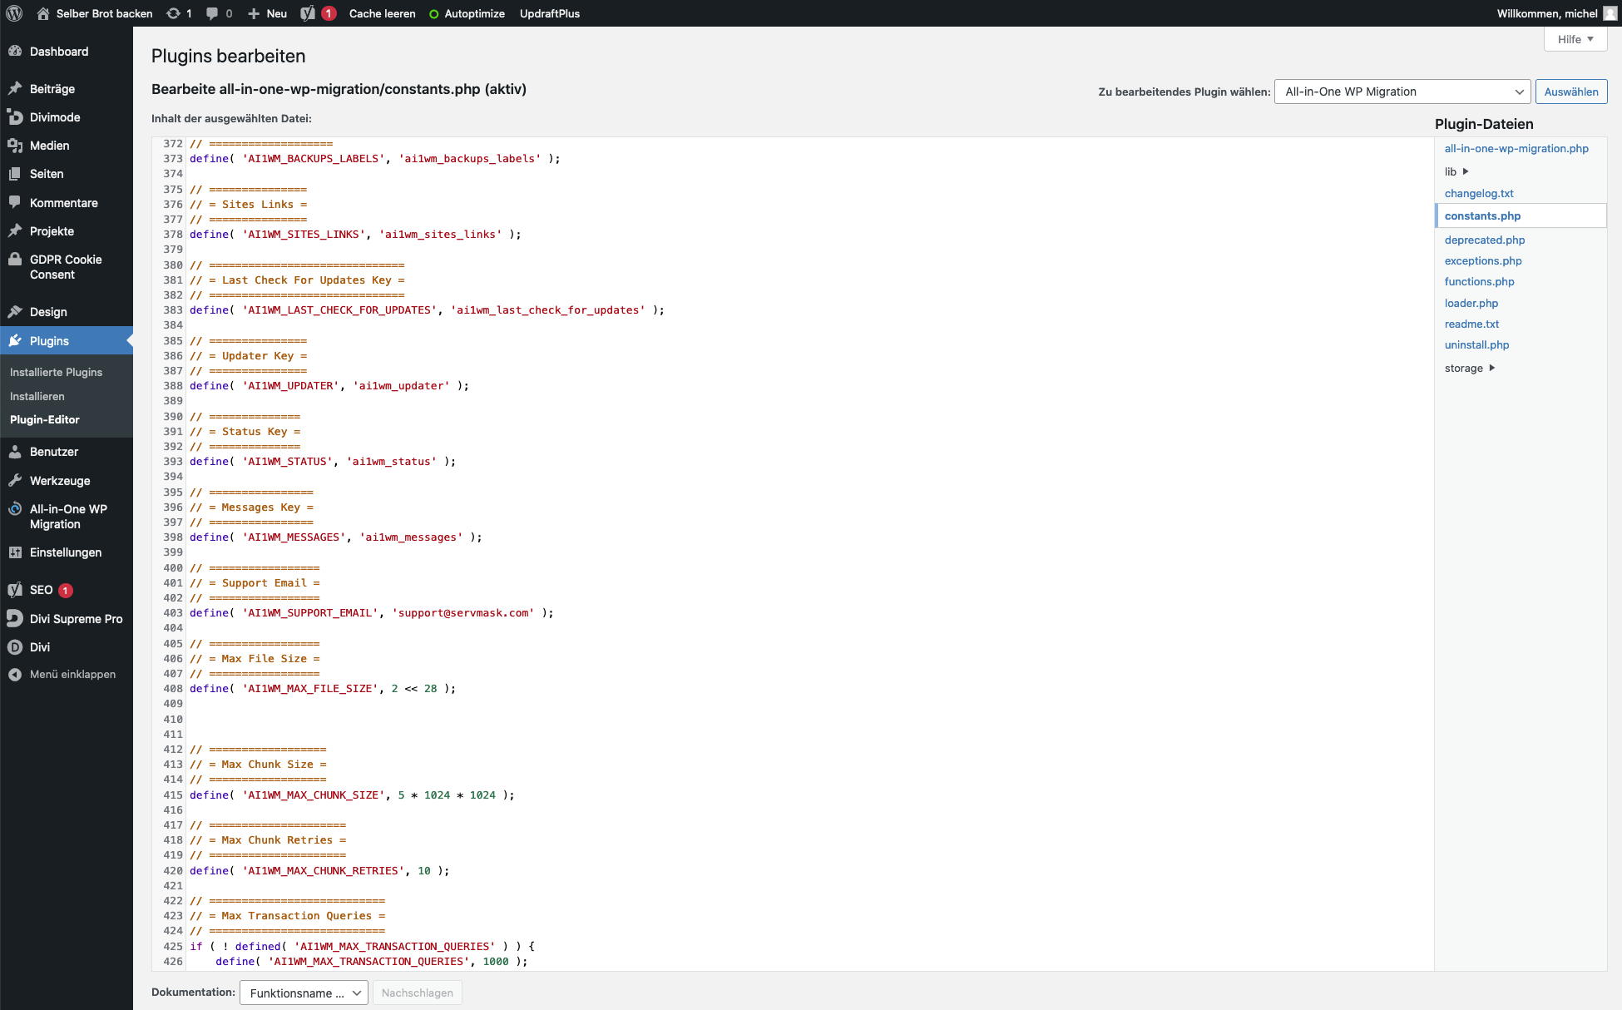Go to Installierte Plugins submenu
Screen dimensions: 1622x1010
pyautogui.click(x=56, y=372)
